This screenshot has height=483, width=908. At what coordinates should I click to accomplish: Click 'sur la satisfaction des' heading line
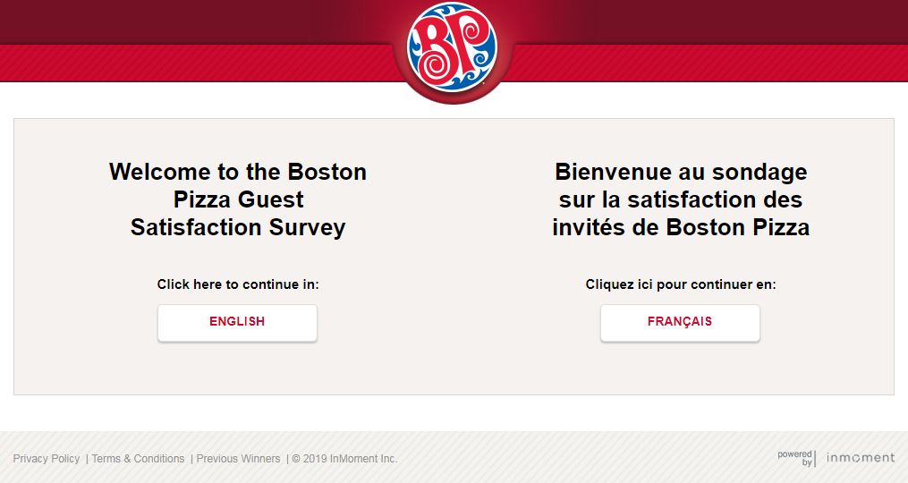(681, 199)
